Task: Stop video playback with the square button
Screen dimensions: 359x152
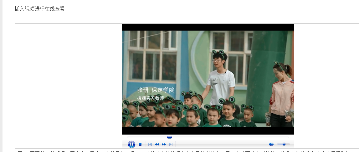Action: point(140,144)
